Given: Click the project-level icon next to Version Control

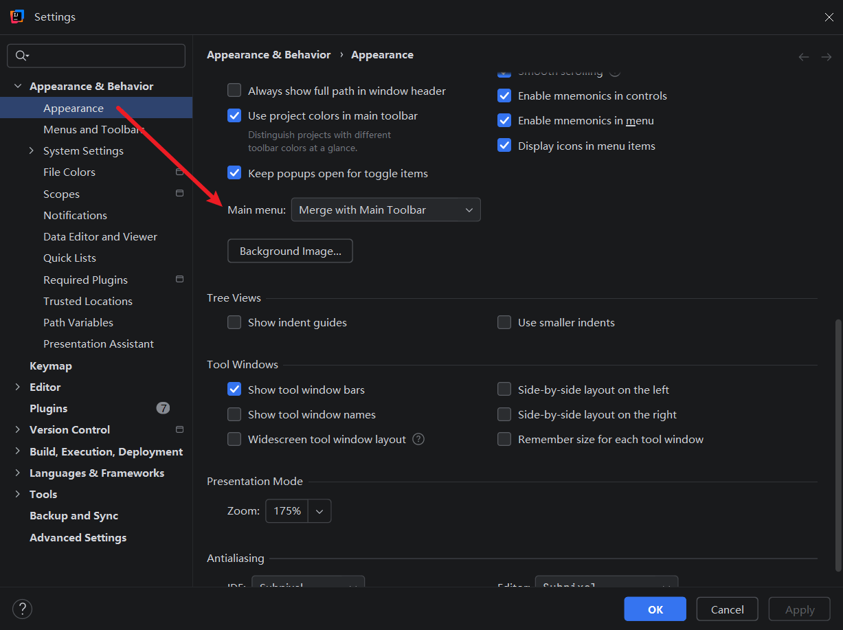Looking at the screenshot, I should click(x=179, y=429).
